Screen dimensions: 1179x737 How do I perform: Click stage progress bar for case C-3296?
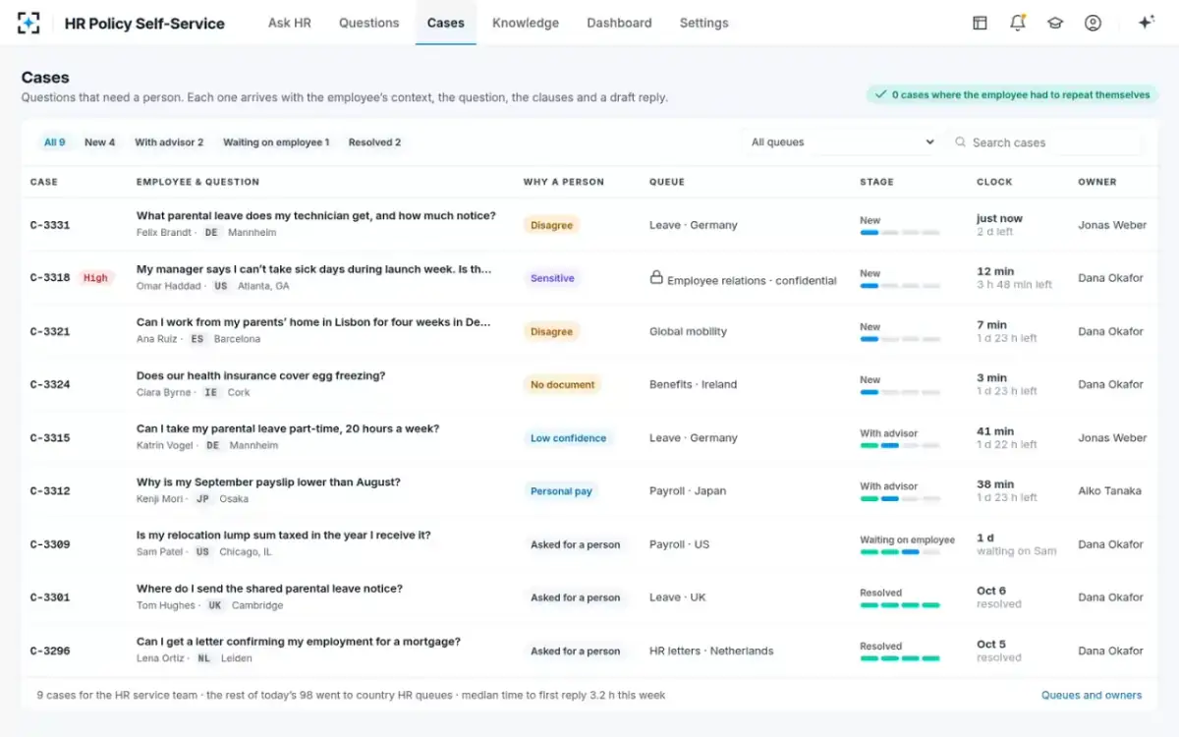(900, 658)
